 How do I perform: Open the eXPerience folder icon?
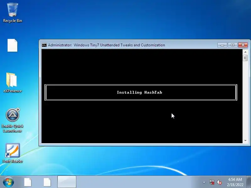click(13, 83)
